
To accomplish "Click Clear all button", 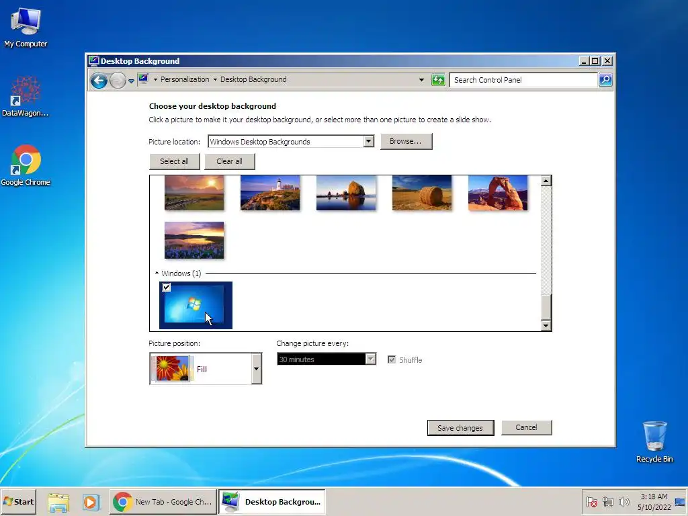I will point(229,161).
